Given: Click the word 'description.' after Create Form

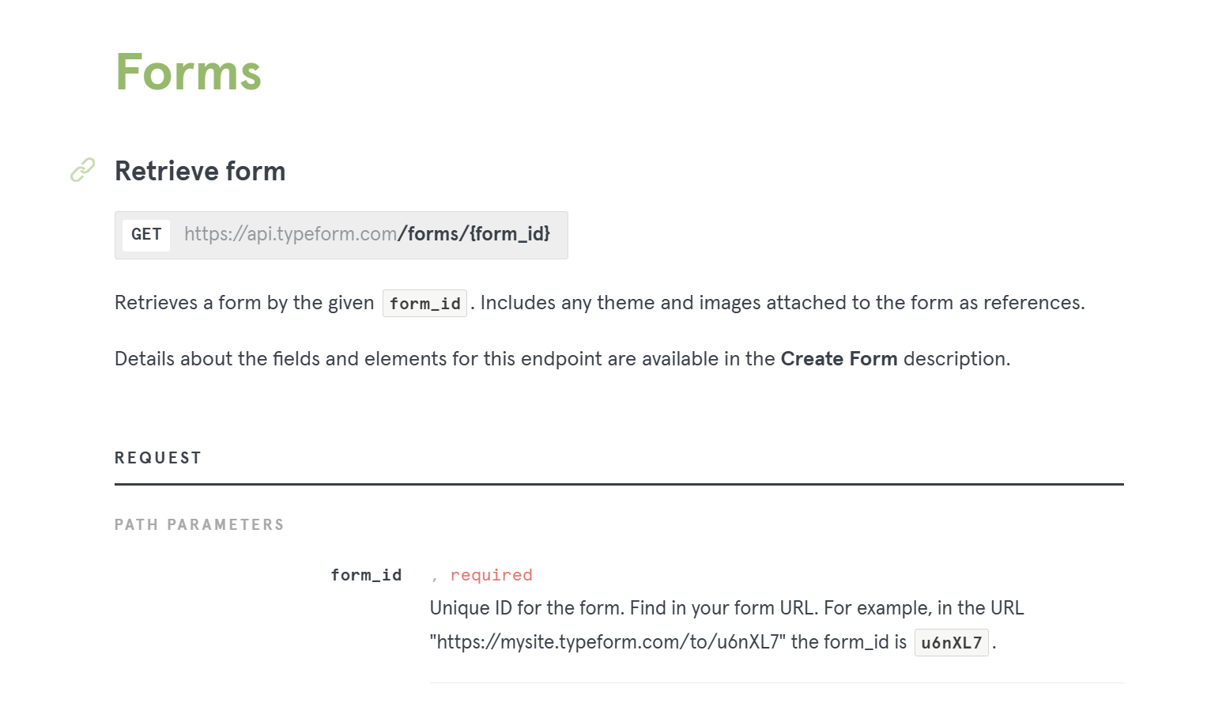Looking at the screenshot, I should coord(956,359).
